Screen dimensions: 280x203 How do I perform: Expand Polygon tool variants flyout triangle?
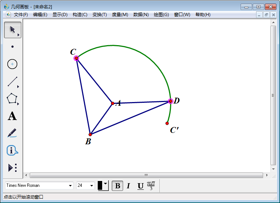18,104
